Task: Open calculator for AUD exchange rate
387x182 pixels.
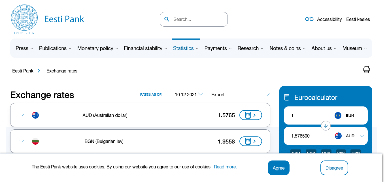Action: click(250, 115)
